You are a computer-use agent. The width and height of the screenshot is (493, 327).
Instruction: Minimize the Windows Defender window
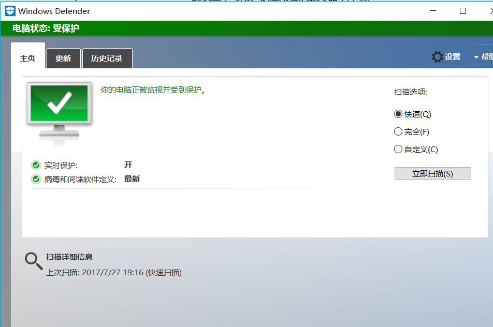pos(433,11)
